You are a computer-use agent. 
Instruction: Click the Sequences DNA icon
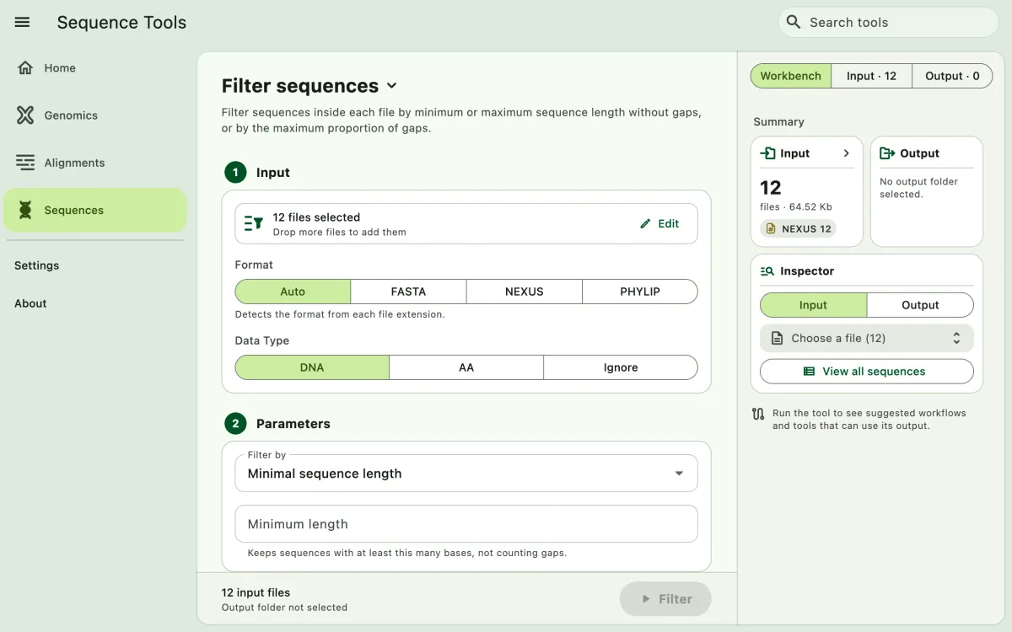pyautogui.click(x=25, y=210)
